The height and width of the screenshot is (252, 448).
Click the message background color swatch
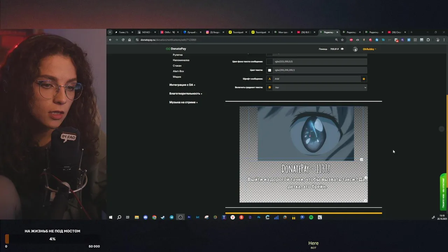269,62
